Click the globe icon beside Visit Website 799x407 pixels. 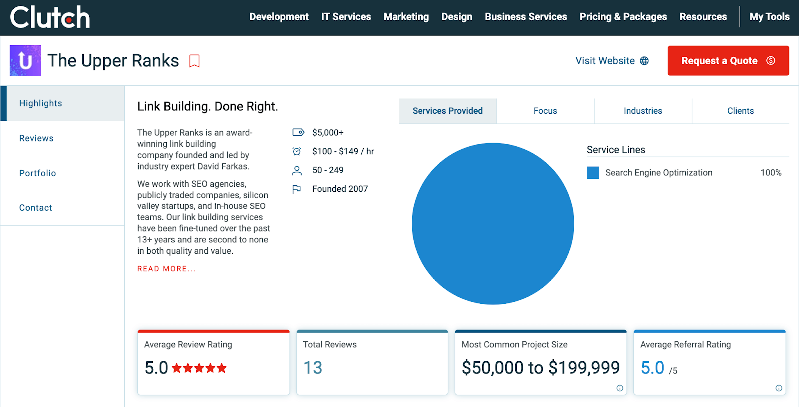click(x=644, y=61)
